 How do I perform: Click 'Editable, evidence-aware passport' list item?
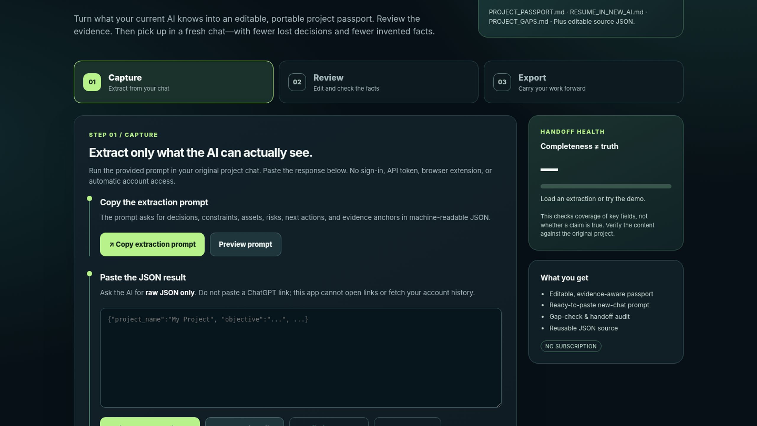(x=601, y=294)
